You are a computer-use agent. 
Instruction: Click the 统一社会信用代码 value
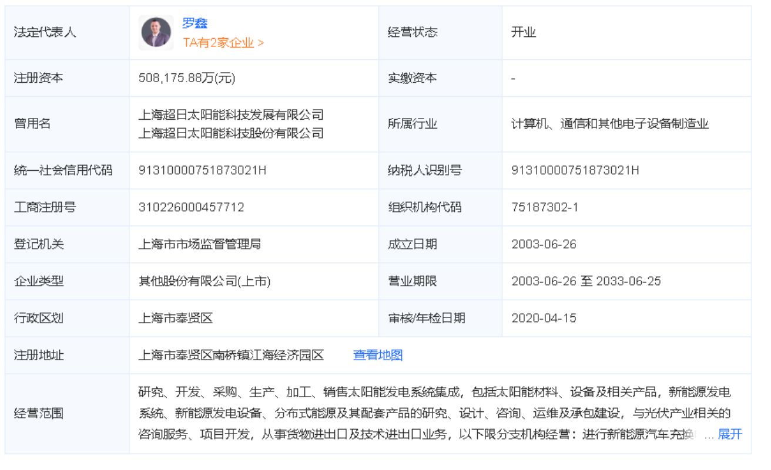[202, 171]
